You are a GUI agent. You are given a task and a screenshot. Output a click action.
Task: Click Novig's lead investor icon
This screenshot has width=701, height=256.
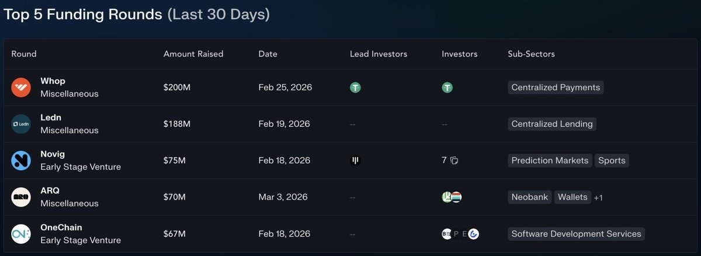pos(355,160)
